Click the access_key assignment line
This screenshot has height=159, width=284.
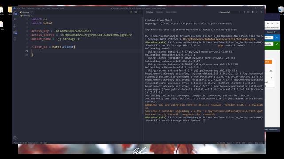(x=62, y=31)
